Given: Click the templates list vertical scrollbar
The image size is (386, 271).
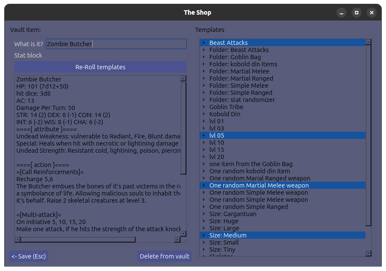Looking at the screenshot, I should (368, 134).
